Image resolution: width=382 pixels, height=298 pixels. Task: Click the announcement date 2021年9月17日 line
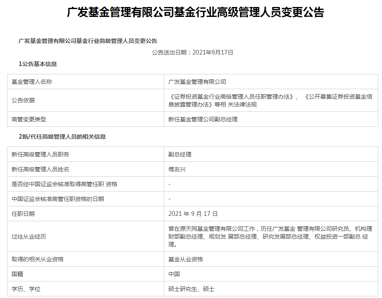[x=193, y=52]
